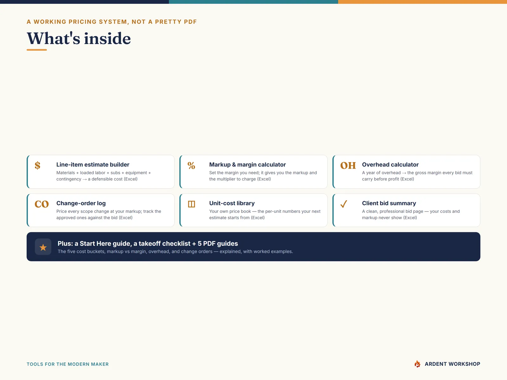This screenshot has width=507, height=380.
Task: Click the star icon in the Plus banner
Action: tap(43, 247)
